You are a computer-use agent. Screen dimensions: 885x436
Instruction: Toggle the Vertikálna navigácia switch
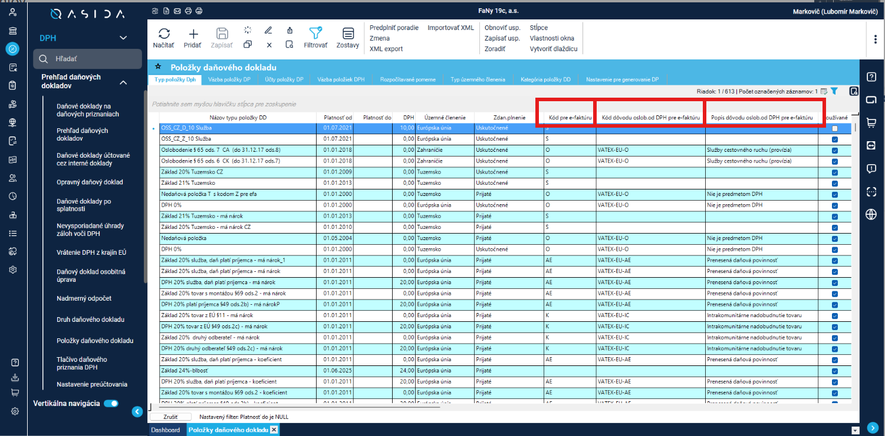(x=111, y=404)
